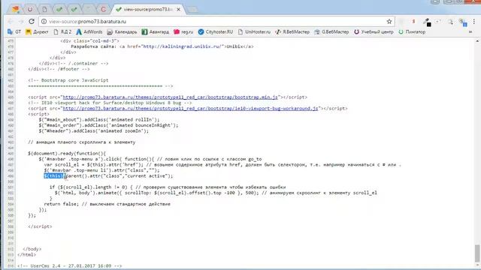
Task: Click the scrollbar up arrow
Action: 477,41
